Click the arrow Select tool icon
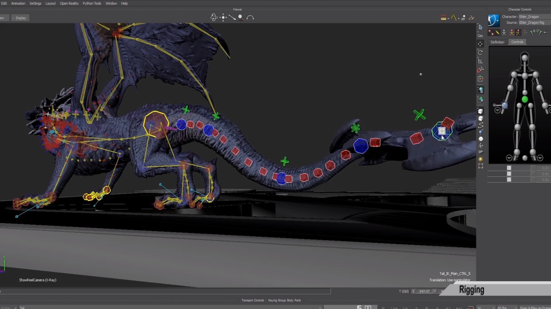This screenshot has height=309, width=551. pyautogui.click(x=480, y=27)
